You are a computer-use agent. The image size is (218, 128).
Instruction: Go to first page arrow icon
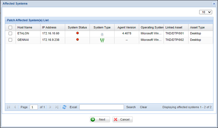pos(9,107)
